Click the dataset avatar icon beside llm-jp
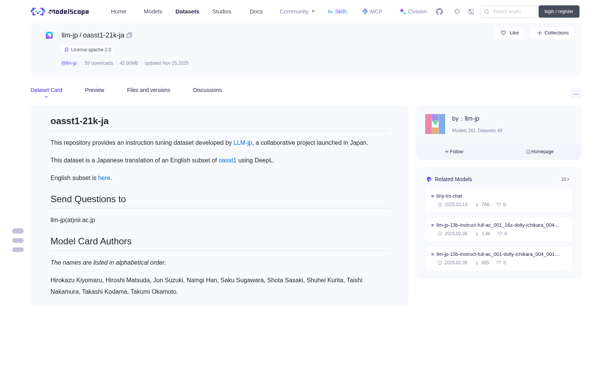 [49, 35]
